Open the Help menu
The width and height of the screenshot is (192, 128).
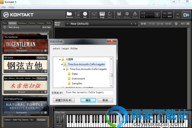pyautogui.click(x=11, y=7)
